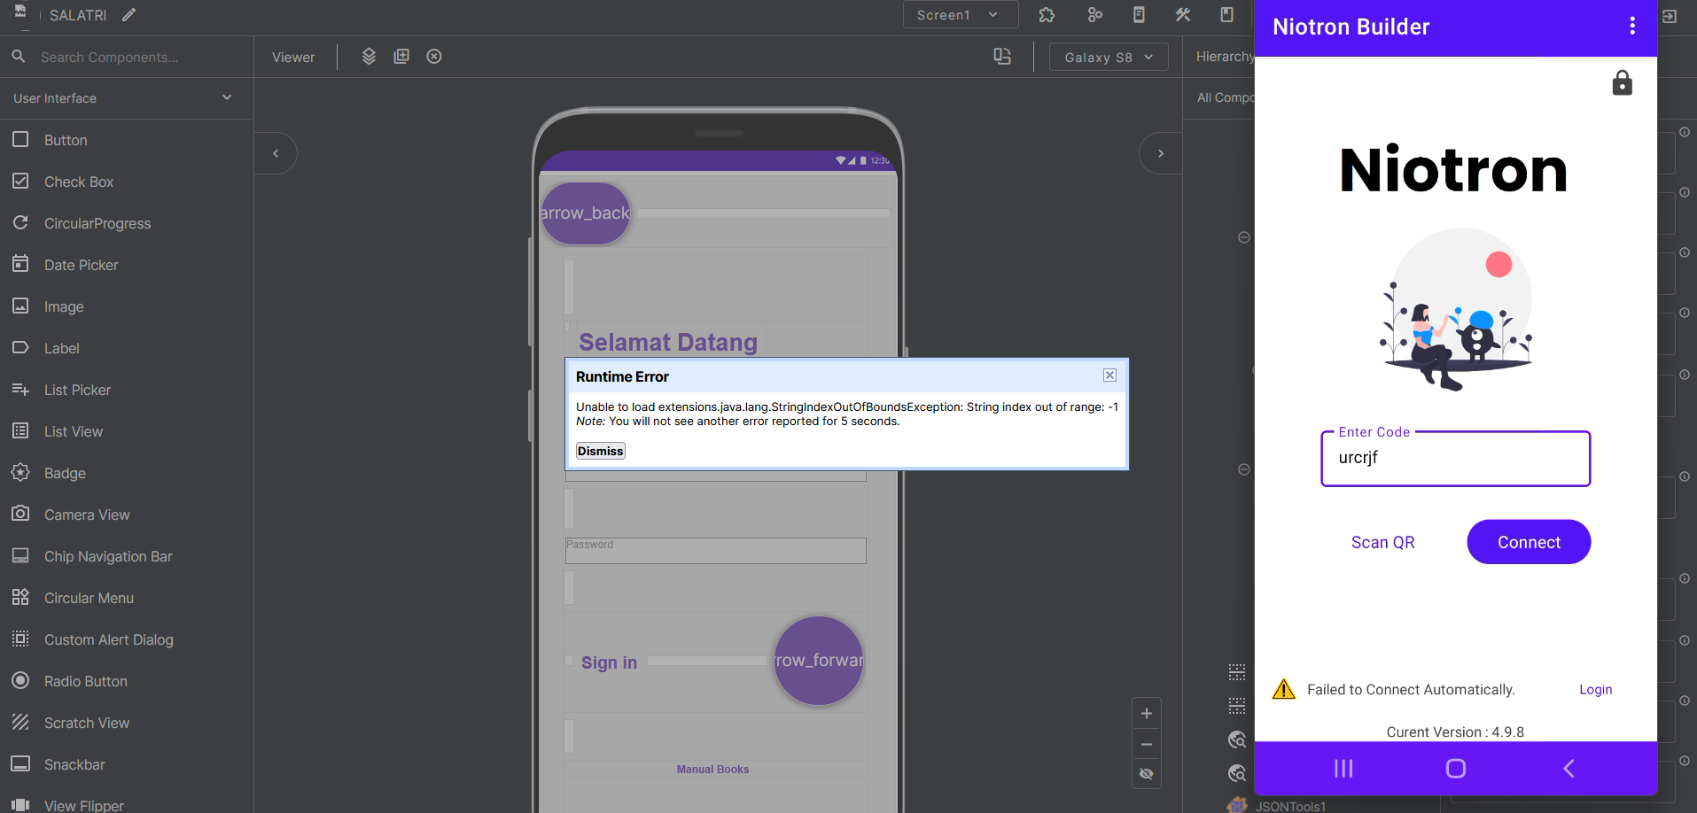Click the Viewer tab label
This screenshot has height=813, width=1697.
pyautogui.click(x=293, y=58)
